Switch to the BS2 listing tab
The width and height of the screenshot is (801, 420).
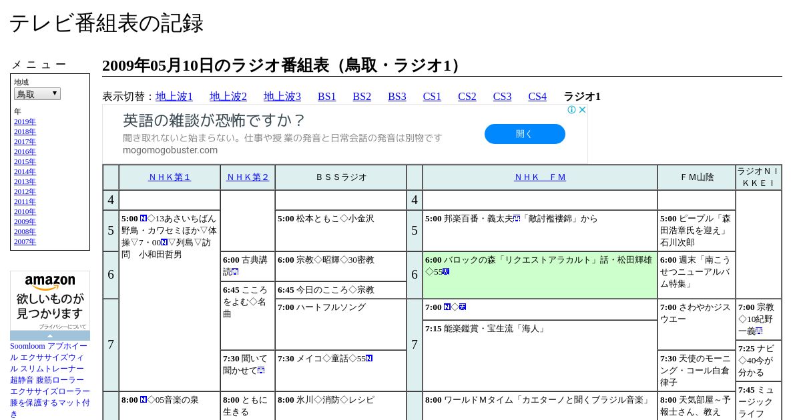coord(362,97)
